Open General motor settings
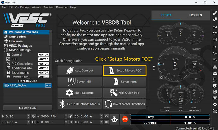This screenshot has height=130, width=218. click(x=27, y=55)
